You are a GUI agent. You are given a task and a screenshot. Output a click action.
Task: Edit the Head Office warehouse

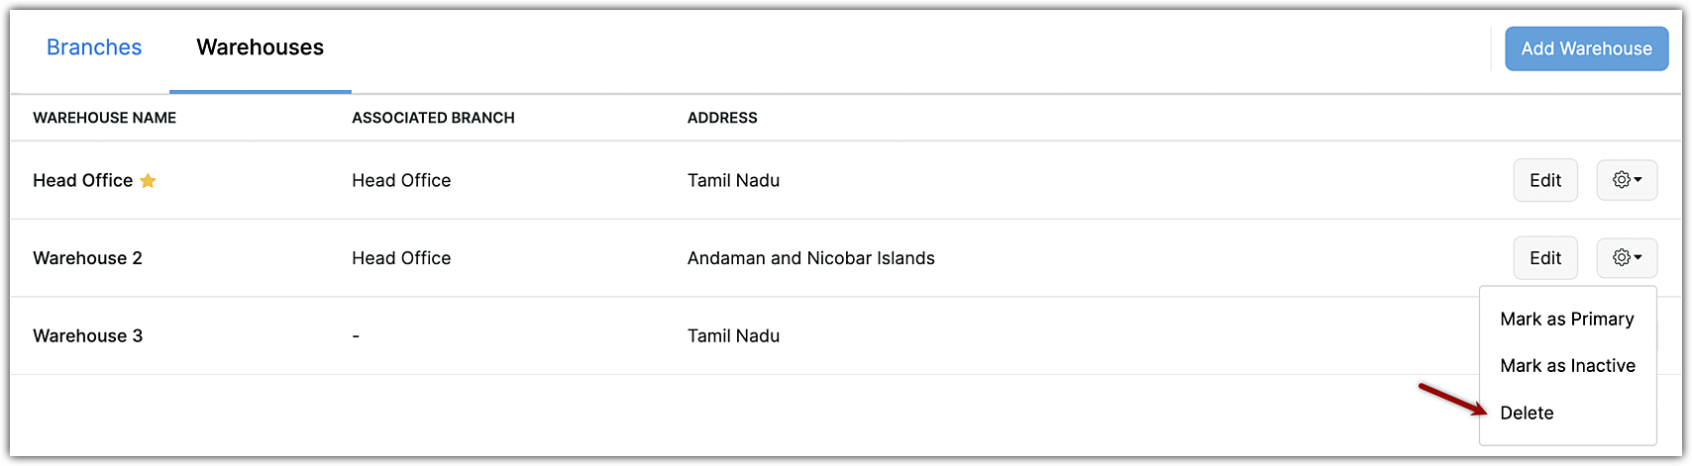tap(1544, 180)
